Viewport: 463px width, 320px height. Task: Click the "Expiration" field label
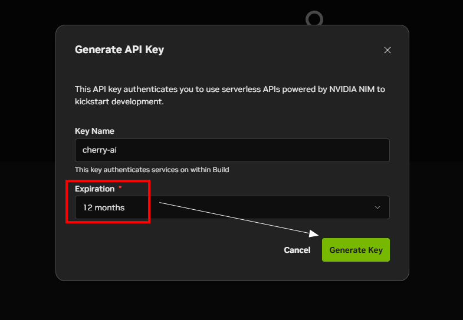click(94, 189)
